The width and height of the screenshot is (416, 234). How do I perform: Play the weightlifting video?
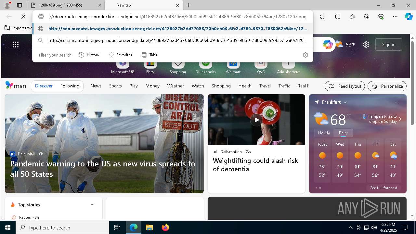(x=256, y=120)
